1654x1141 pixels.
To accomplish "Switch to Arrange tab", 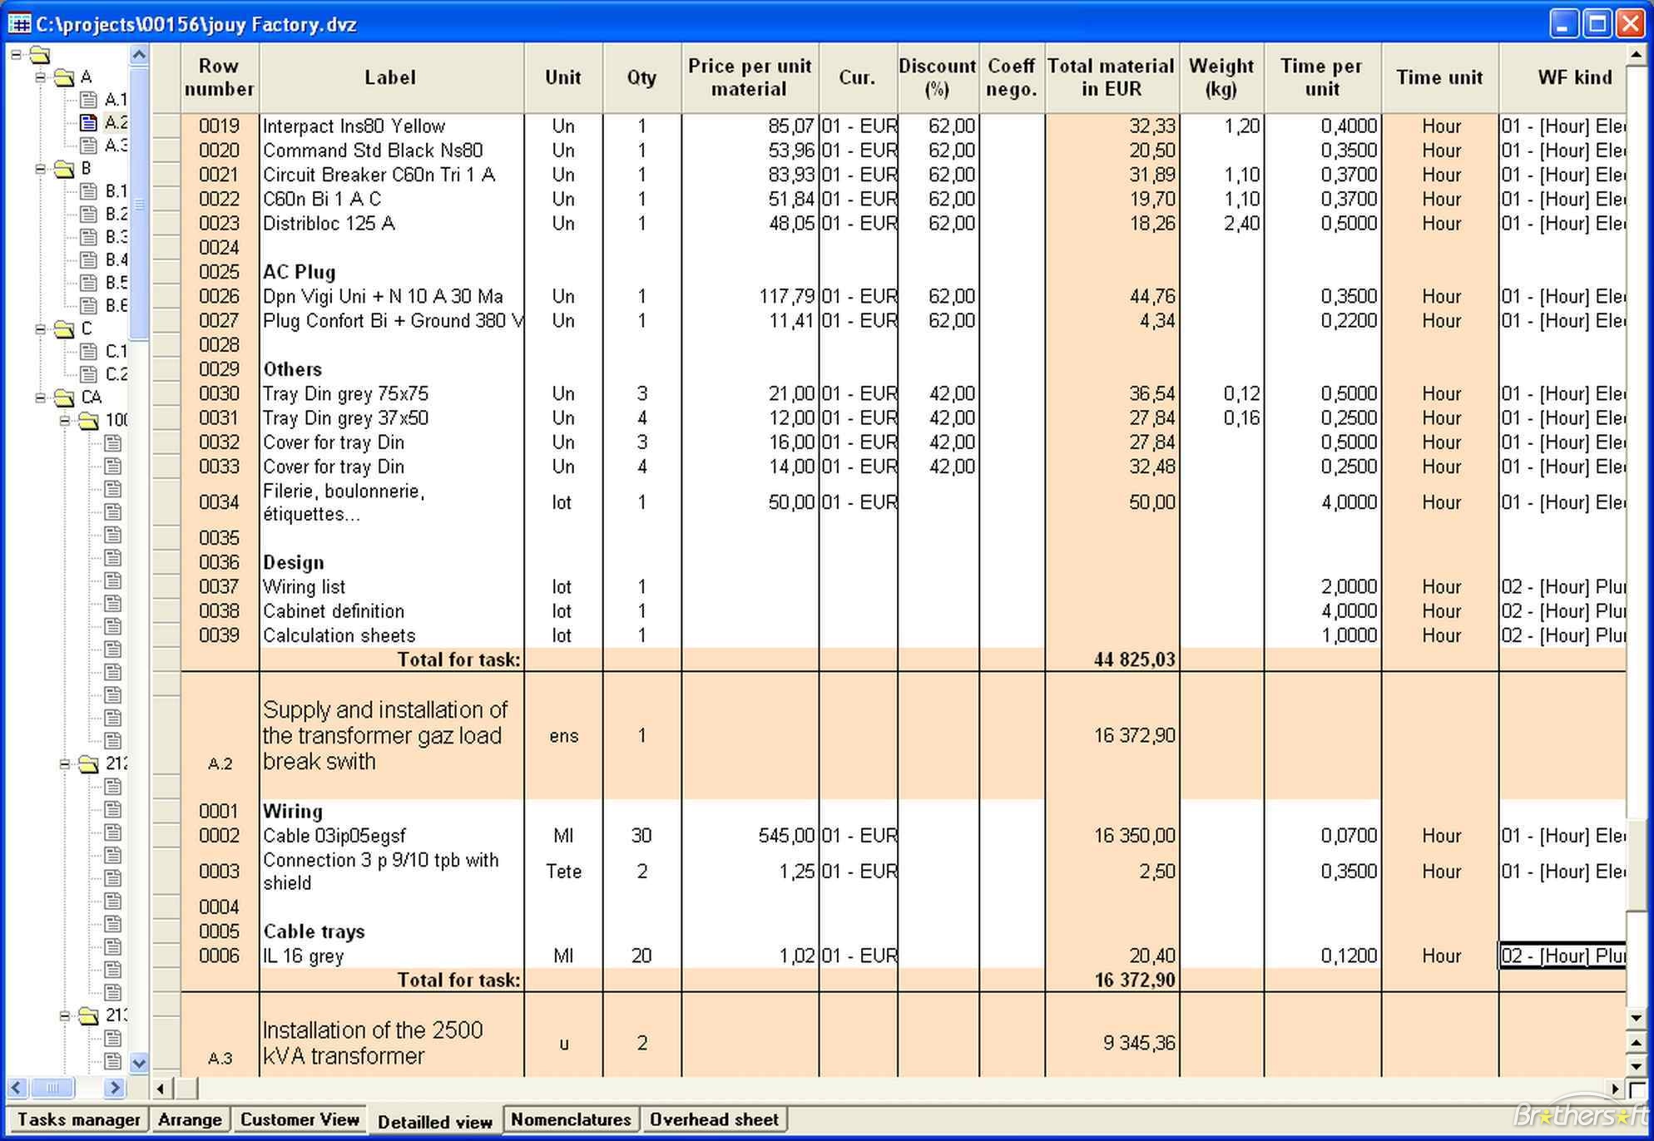I will tap(191, 1119).
